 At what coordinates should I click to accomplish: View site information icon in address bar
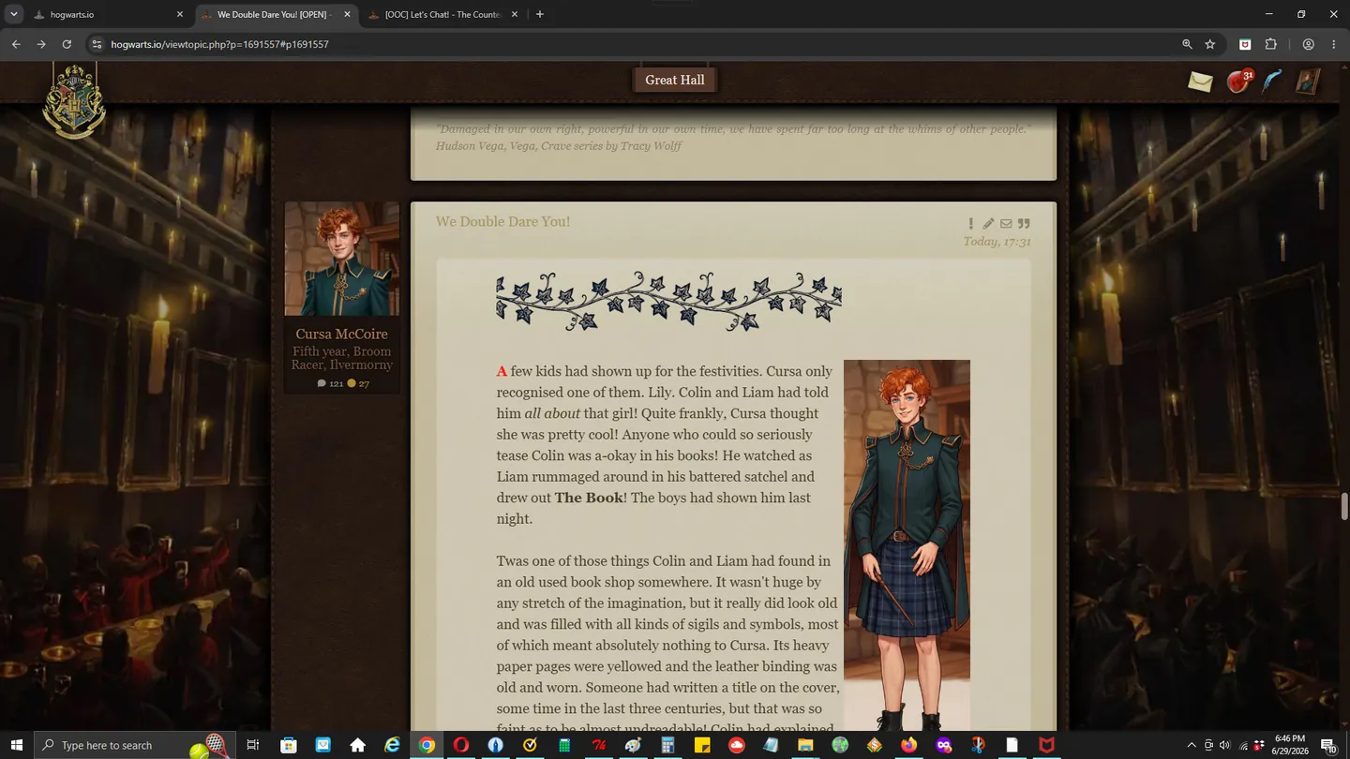(x=96, y=44)
